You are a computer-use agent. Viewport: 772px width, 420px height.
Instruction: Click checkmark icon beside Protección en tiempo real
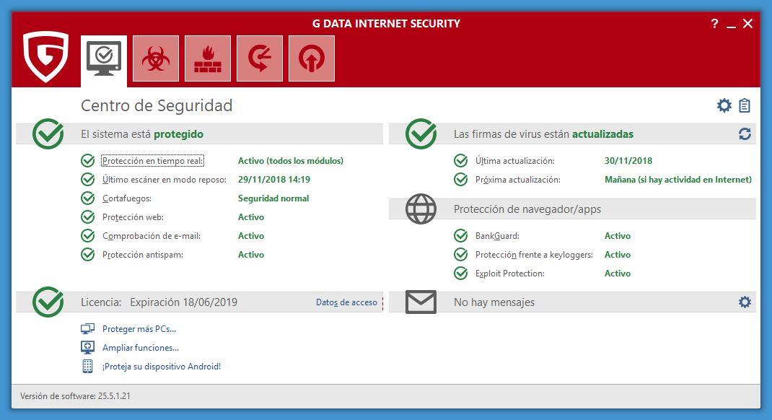(87, 160)
